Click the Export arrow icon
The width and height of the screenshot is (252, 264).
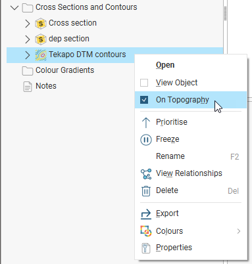(x=146, y=214)
